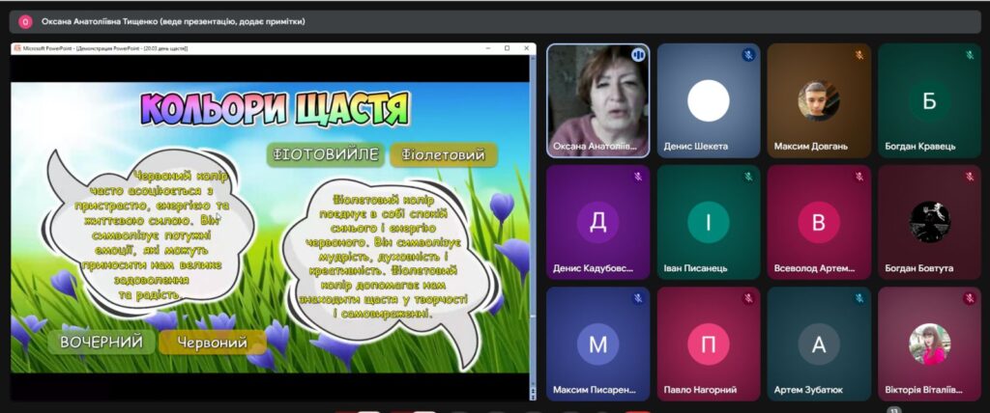This screenshot has width=990, height=413.
Task: Click the audio indicator on Оксана Анатоліївна's tile
Action: pos(637,55)
